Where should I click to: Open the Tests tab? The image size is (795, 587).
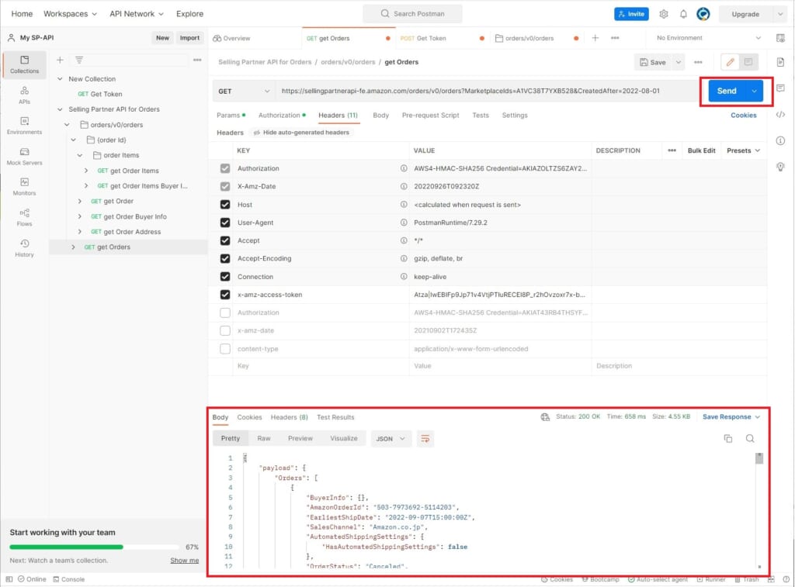tap(481, 116)
